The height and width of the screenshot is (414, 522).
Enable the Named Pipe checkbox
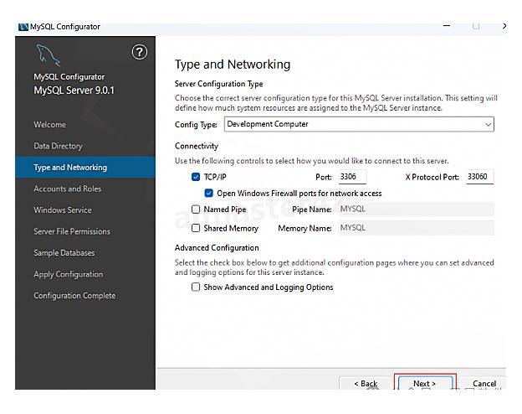tap(196, 210)
